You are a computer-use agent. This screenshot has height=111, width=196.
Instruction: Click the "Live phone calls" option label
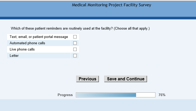(22, 49)
